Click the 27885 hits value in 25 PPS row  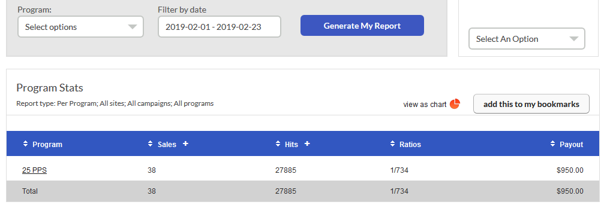(x=286, y=170)
